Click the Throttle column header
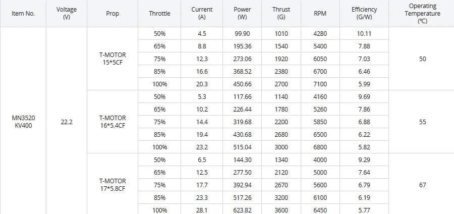Viewport: 454px width, 214px height. [159, 14]
